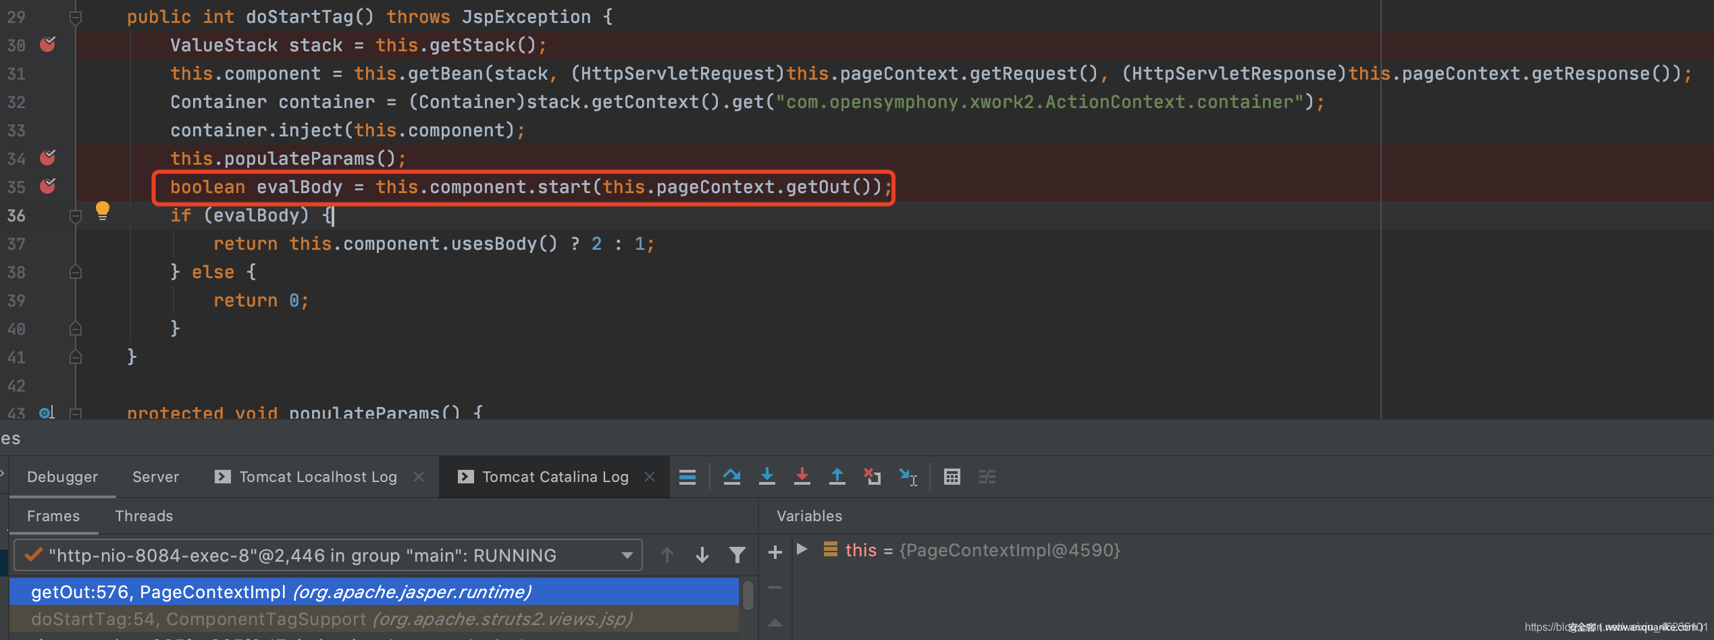The width and height of the screenshot is (1714, 640).
Task: Select the getOut:576, PageContextImpl frame
Action: click(374, 591)
